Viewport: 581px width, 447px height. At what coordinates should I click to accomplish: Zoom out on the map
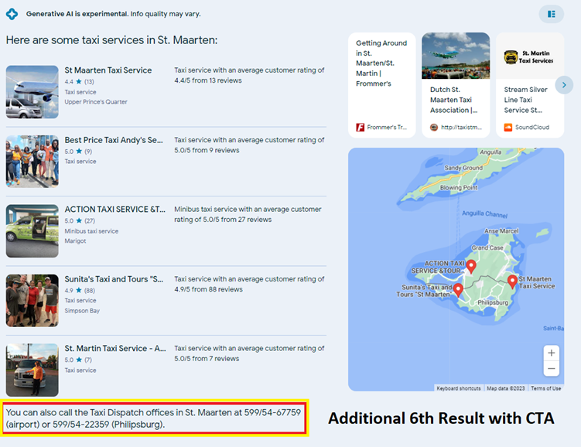551,369
